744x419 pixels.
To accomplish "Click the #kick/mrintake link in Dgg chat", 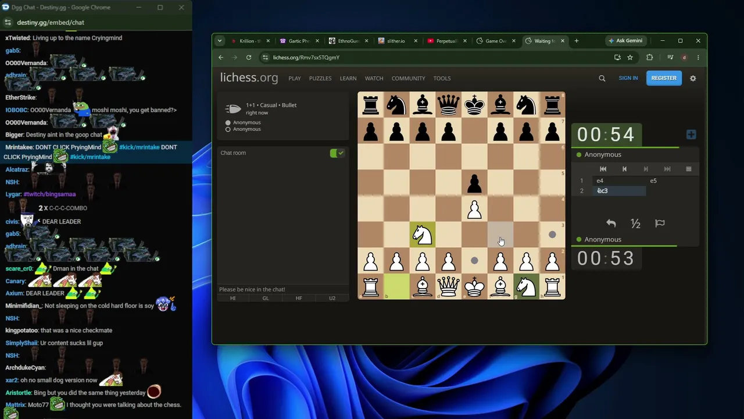I will [x=139, y=147].
